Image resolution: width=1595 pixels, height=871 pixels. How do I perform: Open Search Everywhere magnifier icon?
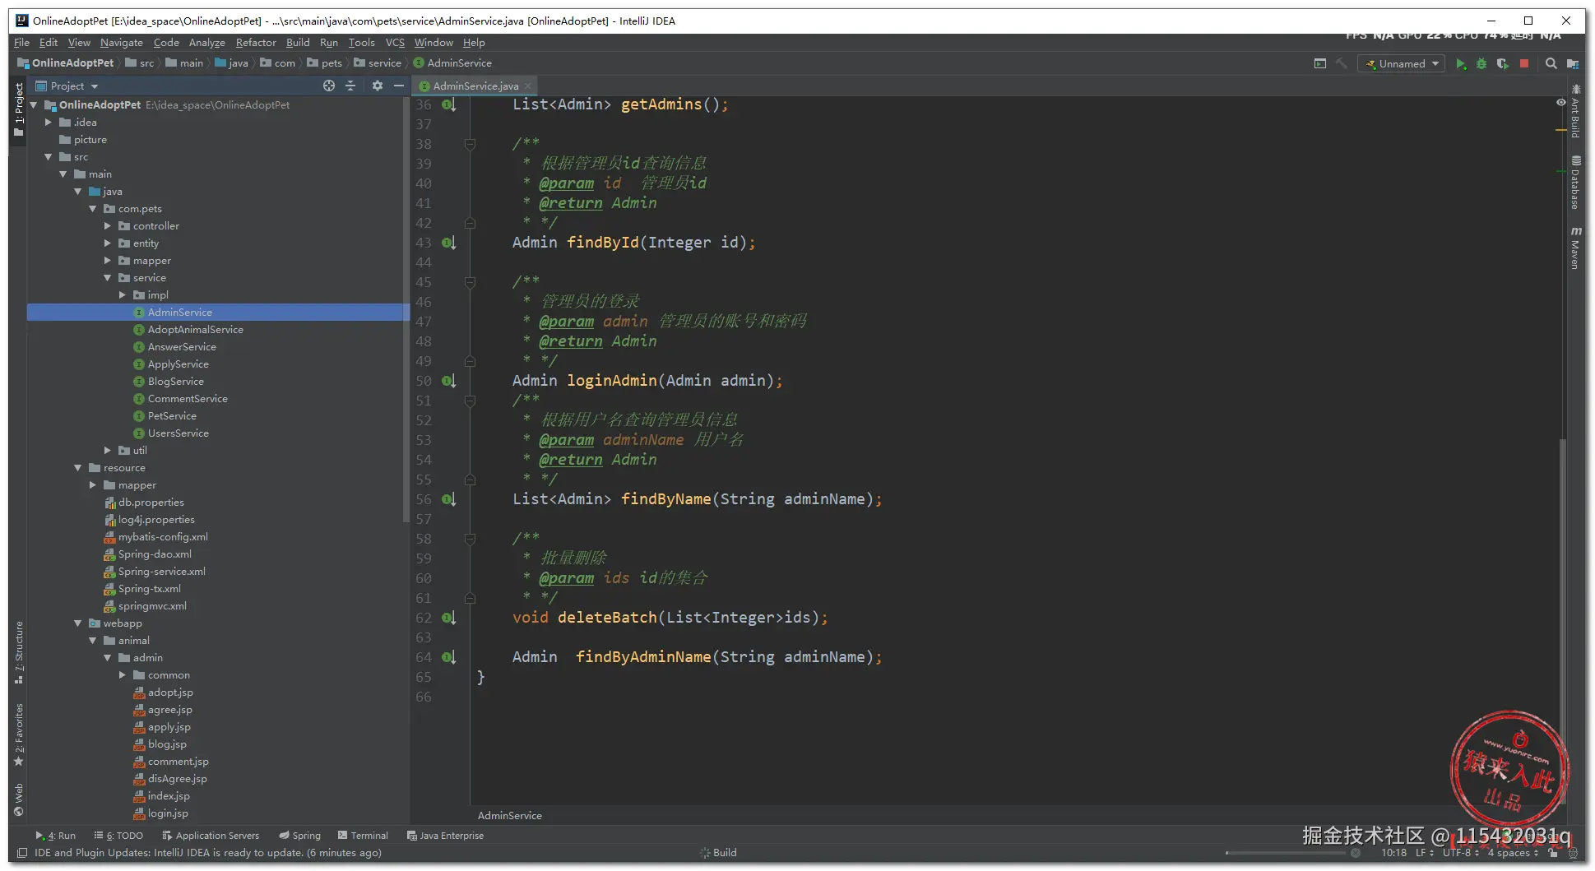pos(1551,63)
